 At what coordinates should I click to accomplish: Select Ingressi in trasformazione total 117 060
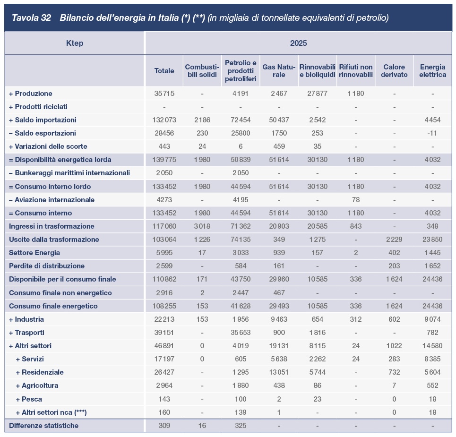pyautogui.click(x=164, y=226)
